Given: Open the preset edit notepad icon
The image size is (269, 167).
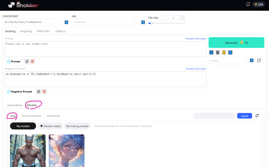Looking at the screenshot, I should point(259,60).
